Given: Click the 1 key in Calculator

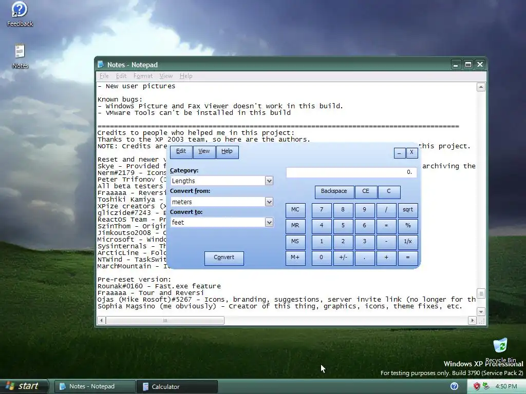Looking at the screenshot, I should click(322, 242).
